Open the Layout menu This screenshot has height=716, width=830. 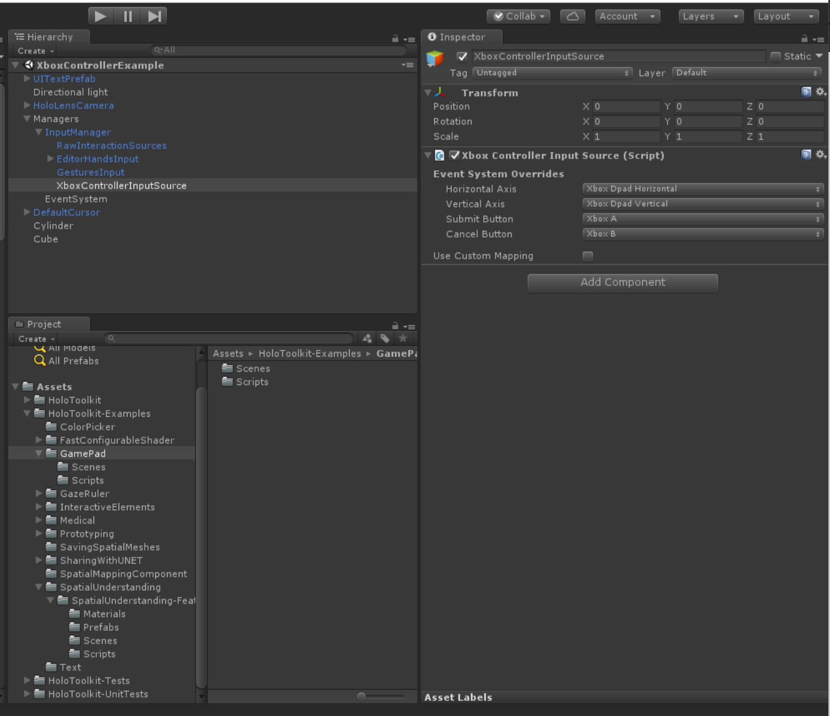(x=785, y=16)
